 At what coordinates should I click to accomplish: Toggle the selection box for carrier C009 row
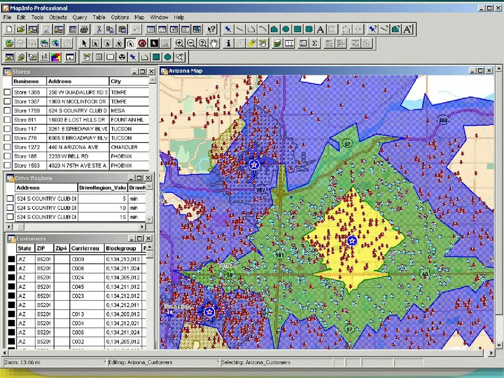click(x=12, y=259)
